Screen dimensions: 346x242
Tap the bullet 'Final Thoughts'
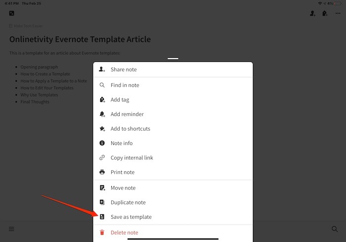(35, 102)
